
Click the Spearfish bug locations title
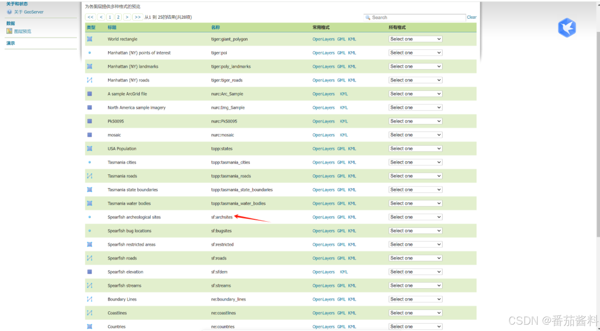coord(130,231)
